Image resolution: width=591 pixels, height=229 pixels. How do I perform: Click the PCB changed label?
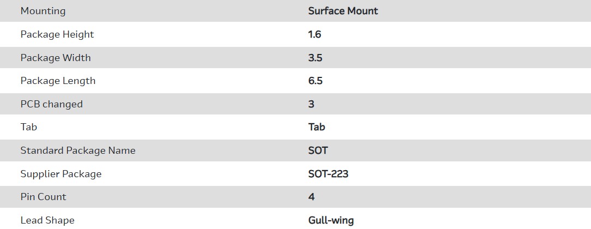(x=51, y=104)
